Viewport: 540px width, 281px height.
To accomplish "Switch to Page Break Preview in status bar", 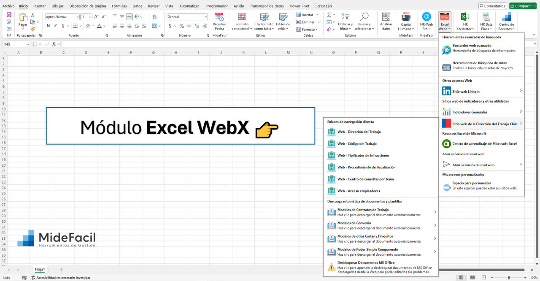I will (x=483, y=278).
